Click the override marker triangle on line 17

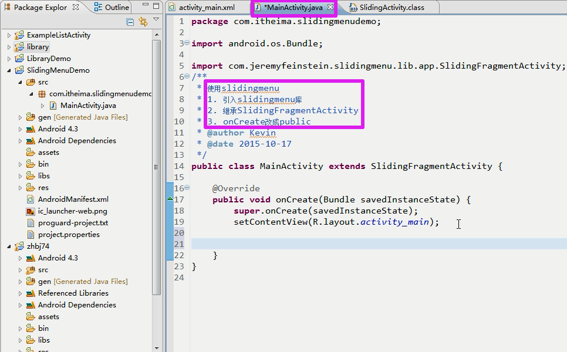pyautogui.click(x=170, y=199)
